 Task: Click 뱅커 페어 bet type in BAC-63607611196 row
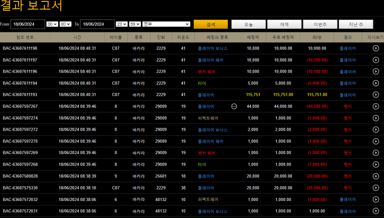pos(206,72)
